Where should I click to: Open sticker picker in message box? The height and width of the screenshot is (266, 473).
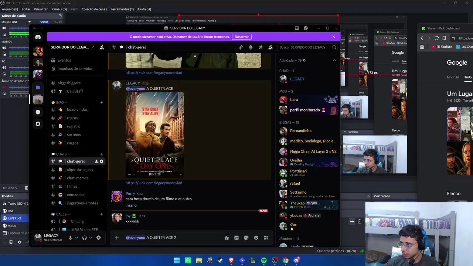pos(246,238)
